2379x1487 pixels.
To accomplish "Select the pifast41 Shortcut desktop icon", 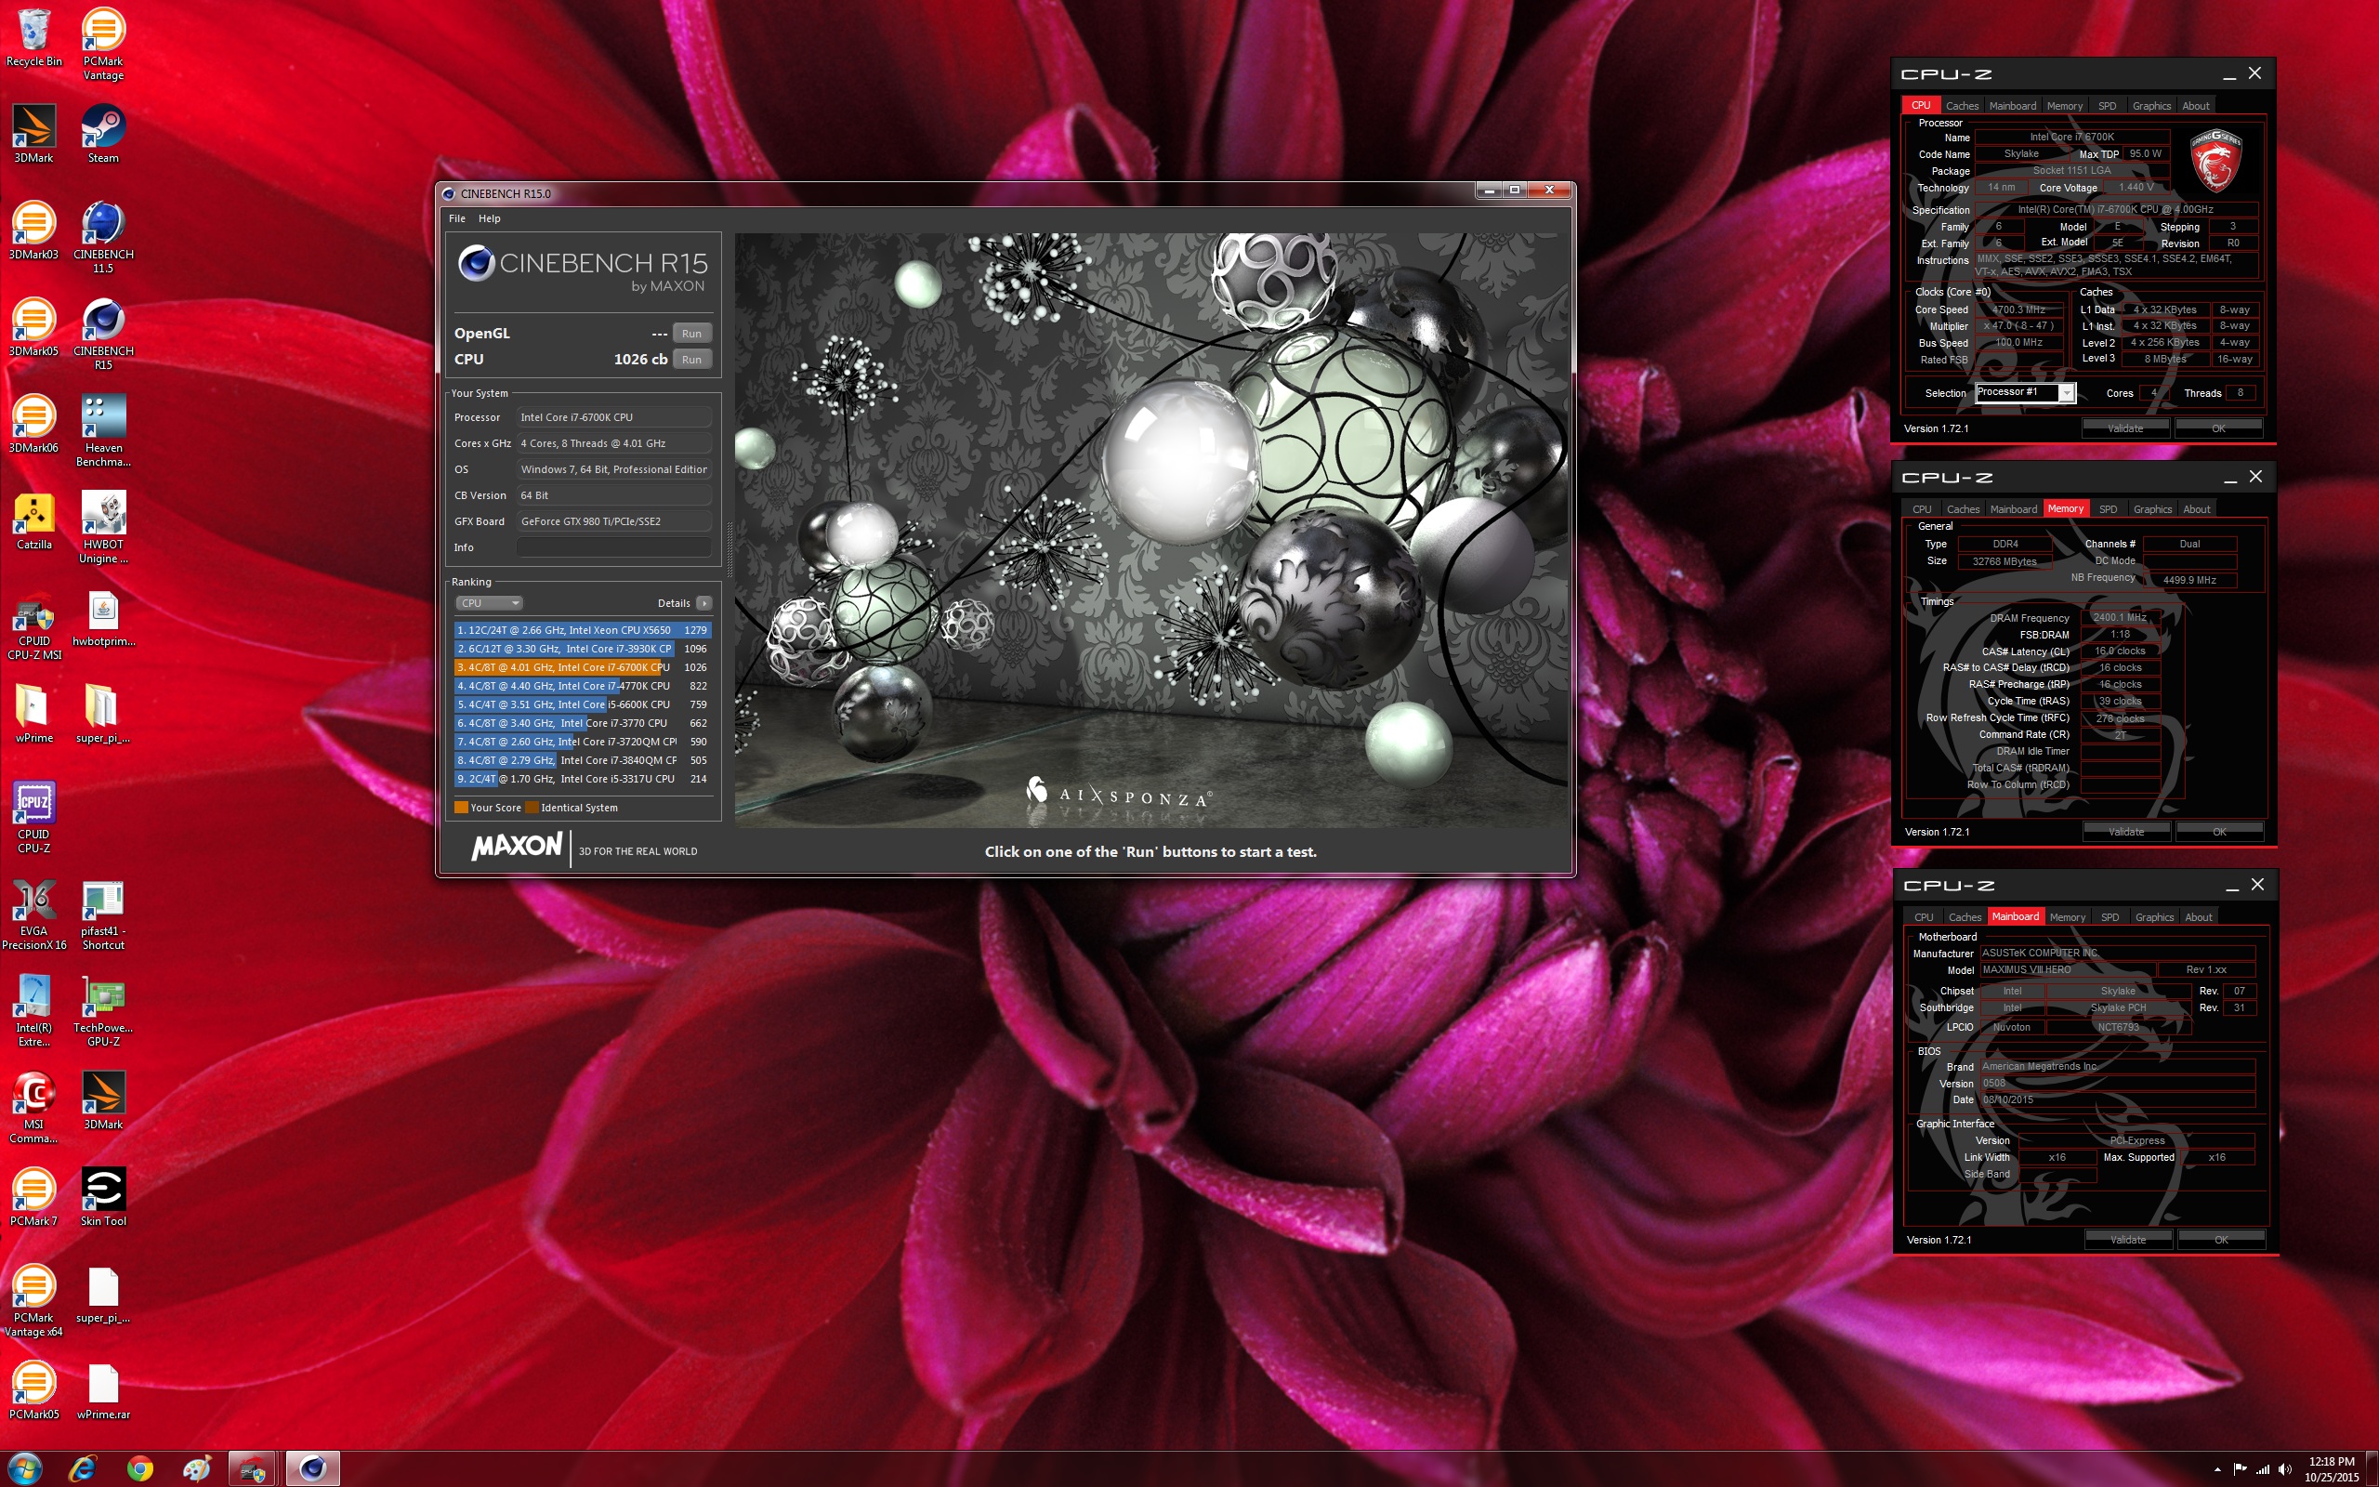I will coord(103,914).
